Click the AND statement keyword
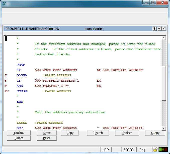This screenshot has height=154, width=170. coord(20,86)
